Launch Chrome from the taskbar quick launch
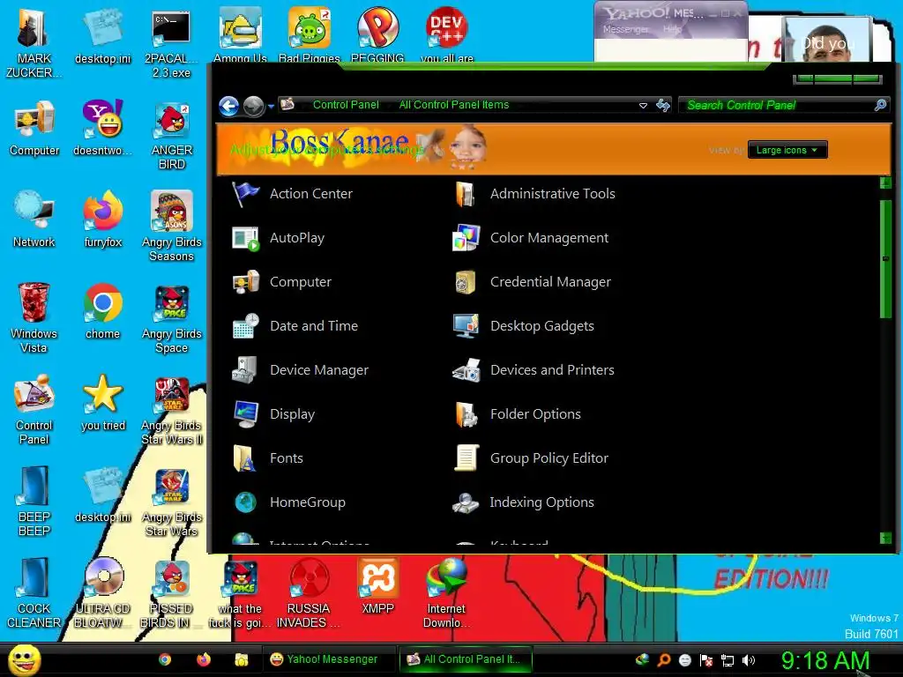The width and height of the screenshot is (903, 677). 165,659
